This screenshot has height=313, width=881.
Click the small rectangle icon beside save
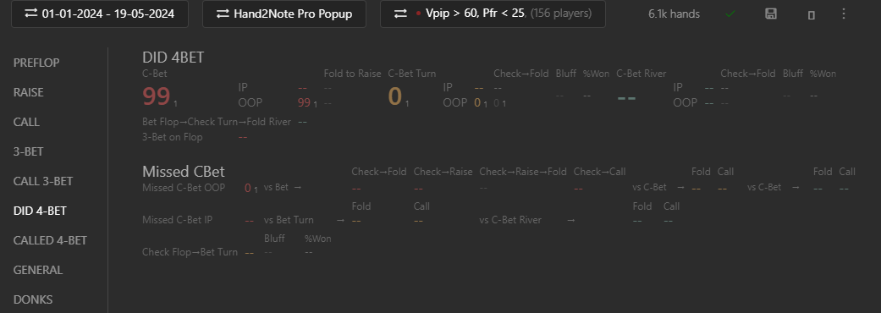811,14
